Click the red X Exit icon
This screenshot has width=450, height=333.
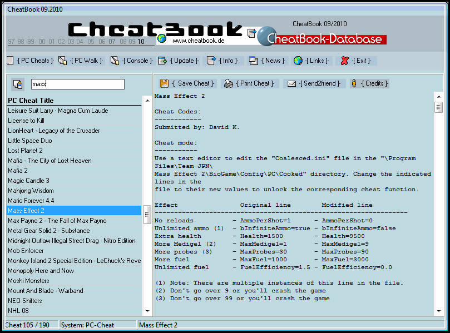click(x=344, y=61)
